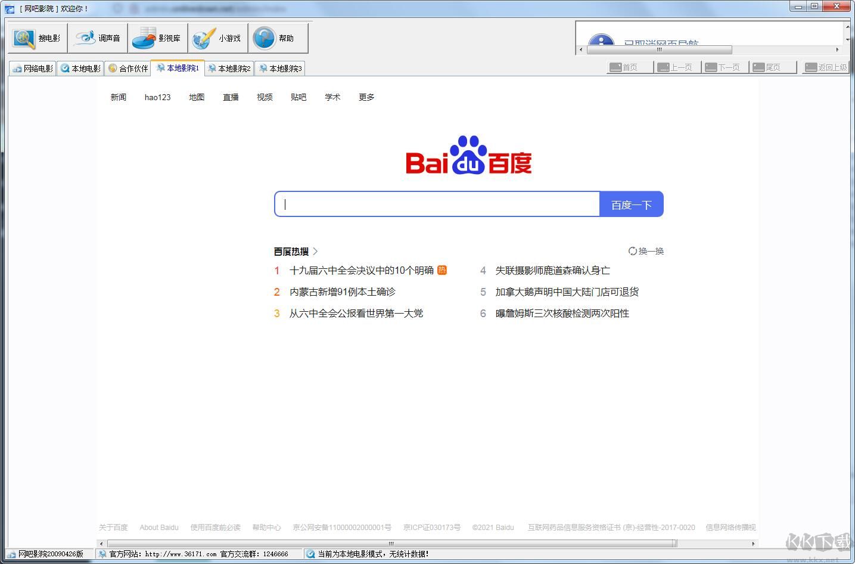Switch to the 本地影院2 tab
855x564 pixels.
pyautogui.click(x=229, y=68)
